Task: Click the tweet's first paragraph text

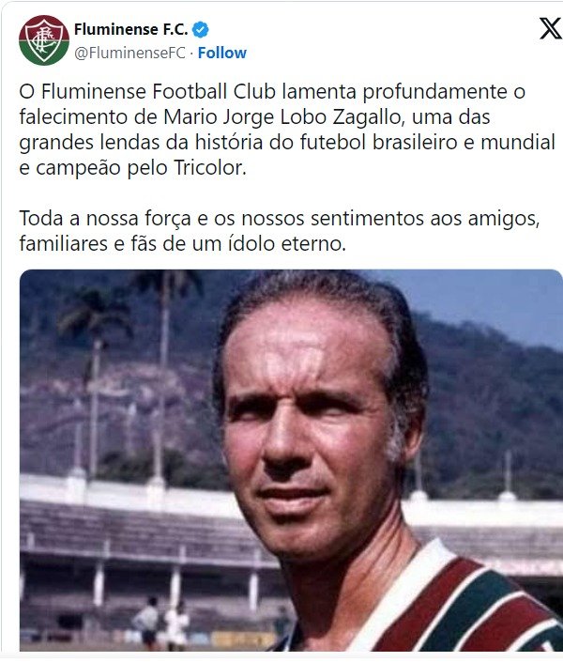Action: pos(287,130)
